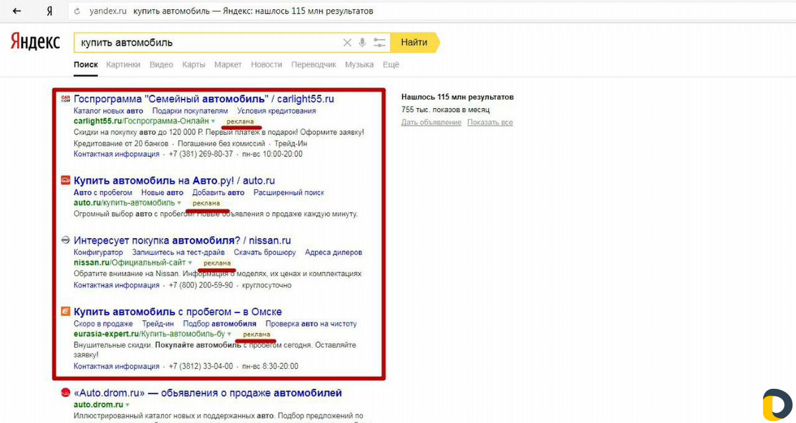The width and height of the screenshot is (796, 423).
Task: Click the Auto.ru favicon next to the result
Action: tap(65, 181)
